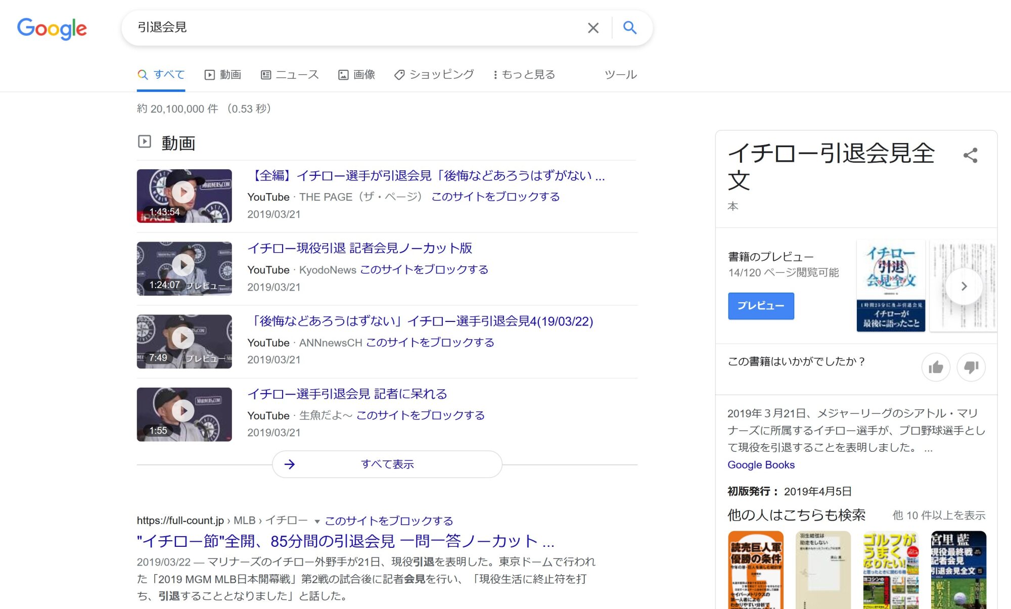Click the blue プレビュー button
1011x609 pixels.
pyautogui.click(x=760, y=306)
